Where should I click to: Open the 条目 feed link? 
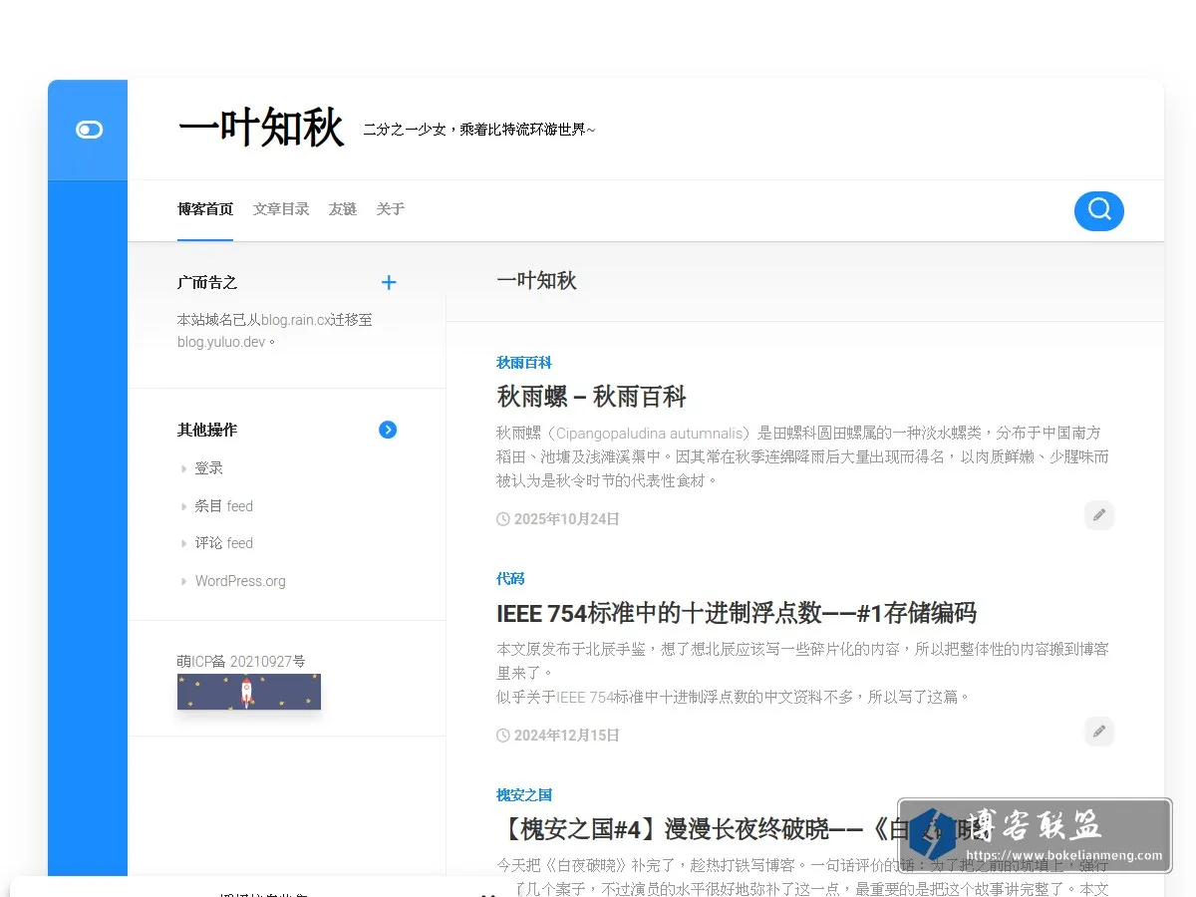pos(224,506)
